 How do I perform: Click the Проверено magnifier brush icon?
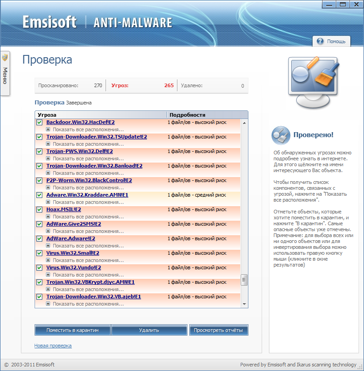[x=281, y=135]
